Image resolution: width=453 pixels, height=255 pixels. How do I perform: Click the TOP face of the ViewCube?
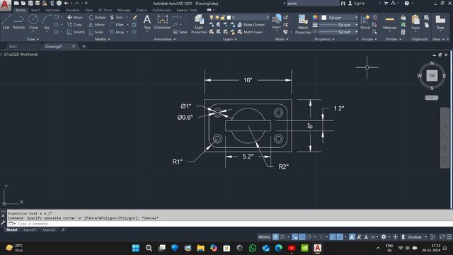[432, 76]
